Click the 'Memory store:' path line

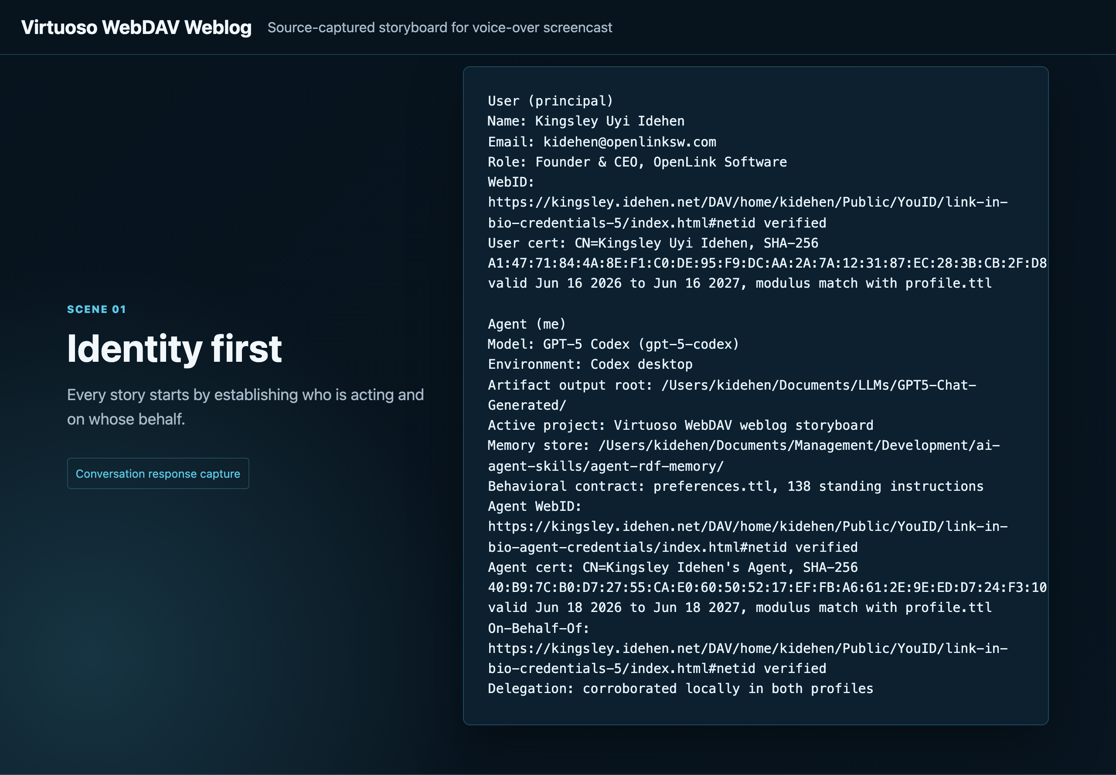[744, 445]
